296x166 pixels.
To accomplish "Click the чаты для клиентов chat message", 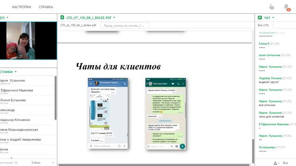I will click(271, 117).
